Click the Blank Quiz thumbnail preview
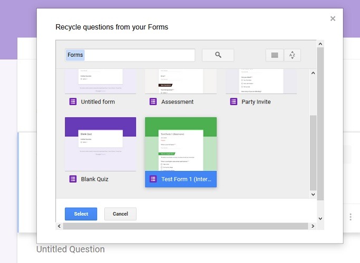360x263 pixels. (100, 144)
